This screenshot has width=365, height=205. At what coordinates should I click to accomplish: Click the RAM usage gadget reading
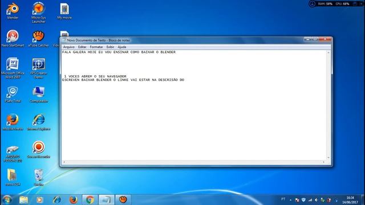pyautogui.click(x=325, y=4)
